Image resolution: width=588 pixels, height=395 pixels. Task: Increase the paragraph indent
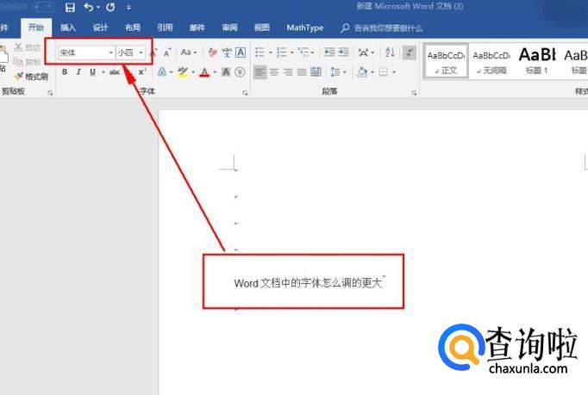click(x=343, y=52)
